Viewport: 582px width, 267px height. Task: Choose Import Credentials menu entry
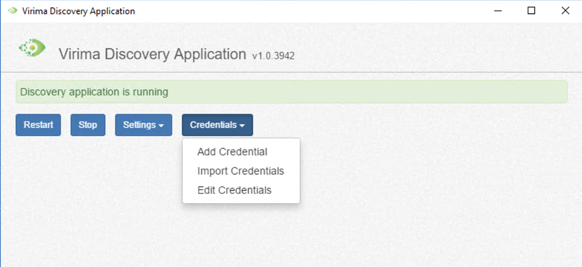241,171
